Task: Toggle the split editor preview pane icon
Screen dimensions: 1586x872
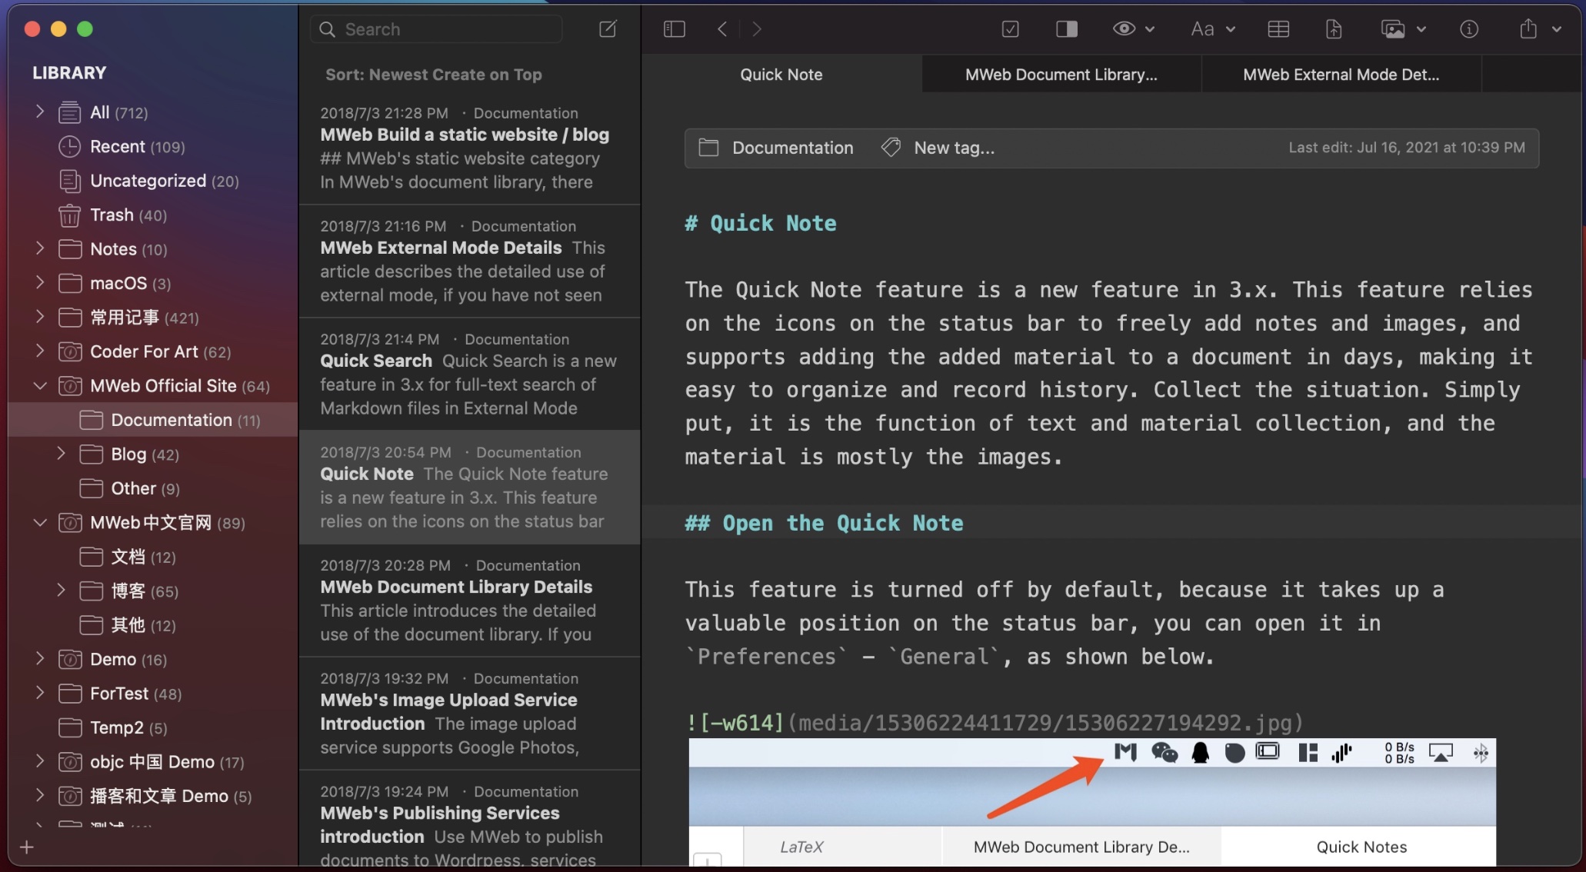Action: click(x=1066, y=29)
